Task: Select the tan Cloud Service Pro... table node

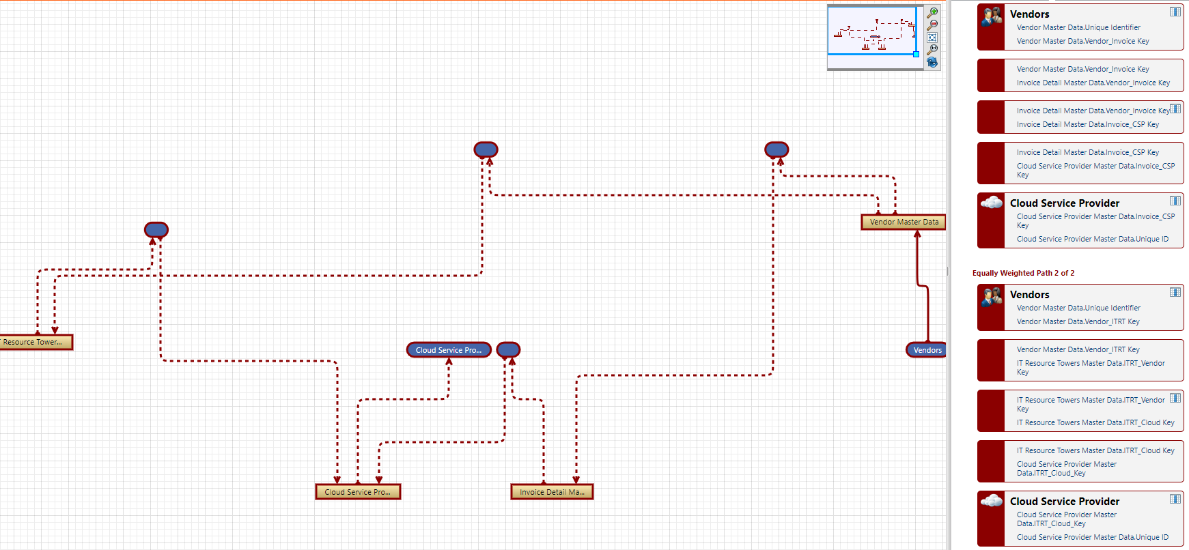Action: [358, 492]
